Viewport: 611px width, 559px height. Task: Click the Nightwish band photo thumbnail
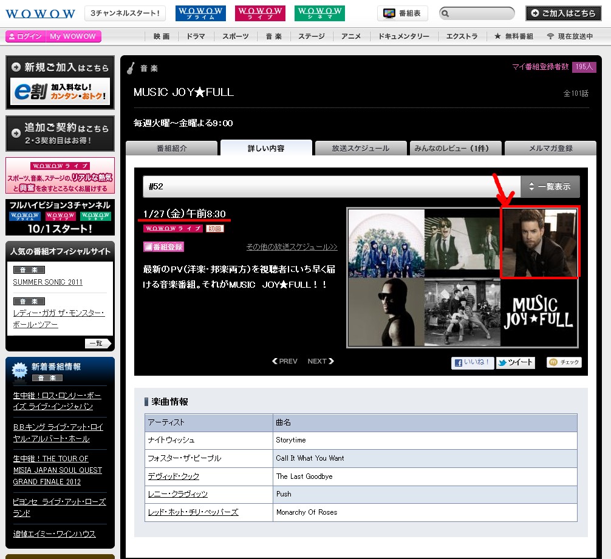coord(386,243)
